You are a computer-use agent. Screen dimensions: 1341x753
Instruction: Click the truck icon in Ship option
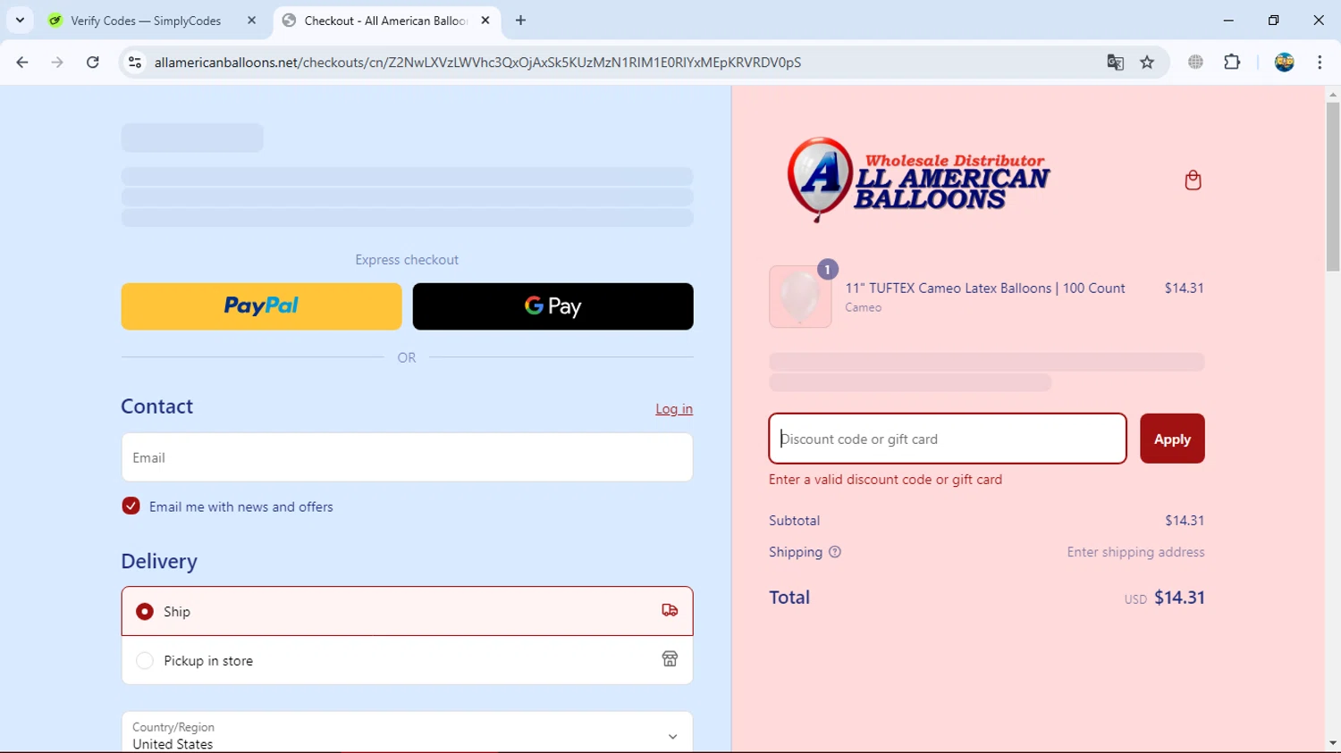coord(670,610)
